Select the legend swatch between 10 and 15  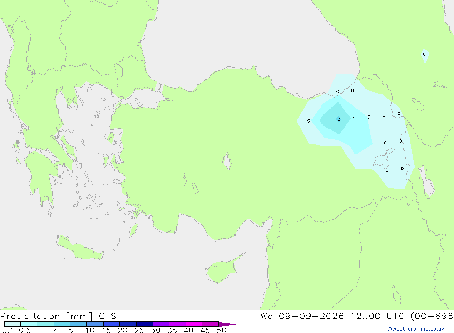click(95, 324)
